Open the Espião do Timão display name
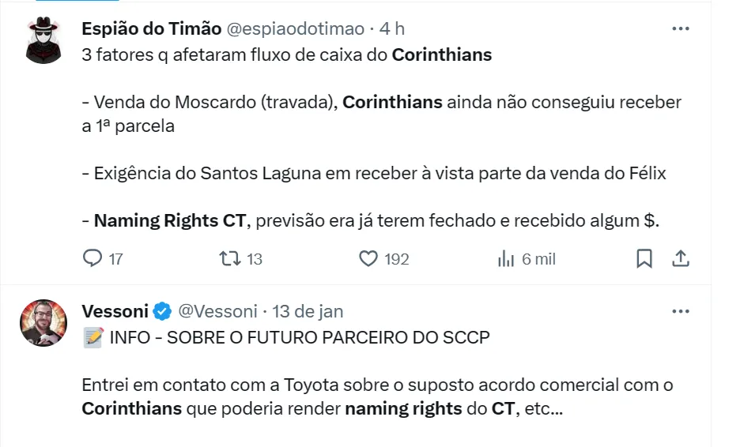The height and width of the screenshot is (447, 740). coord(151,28)
